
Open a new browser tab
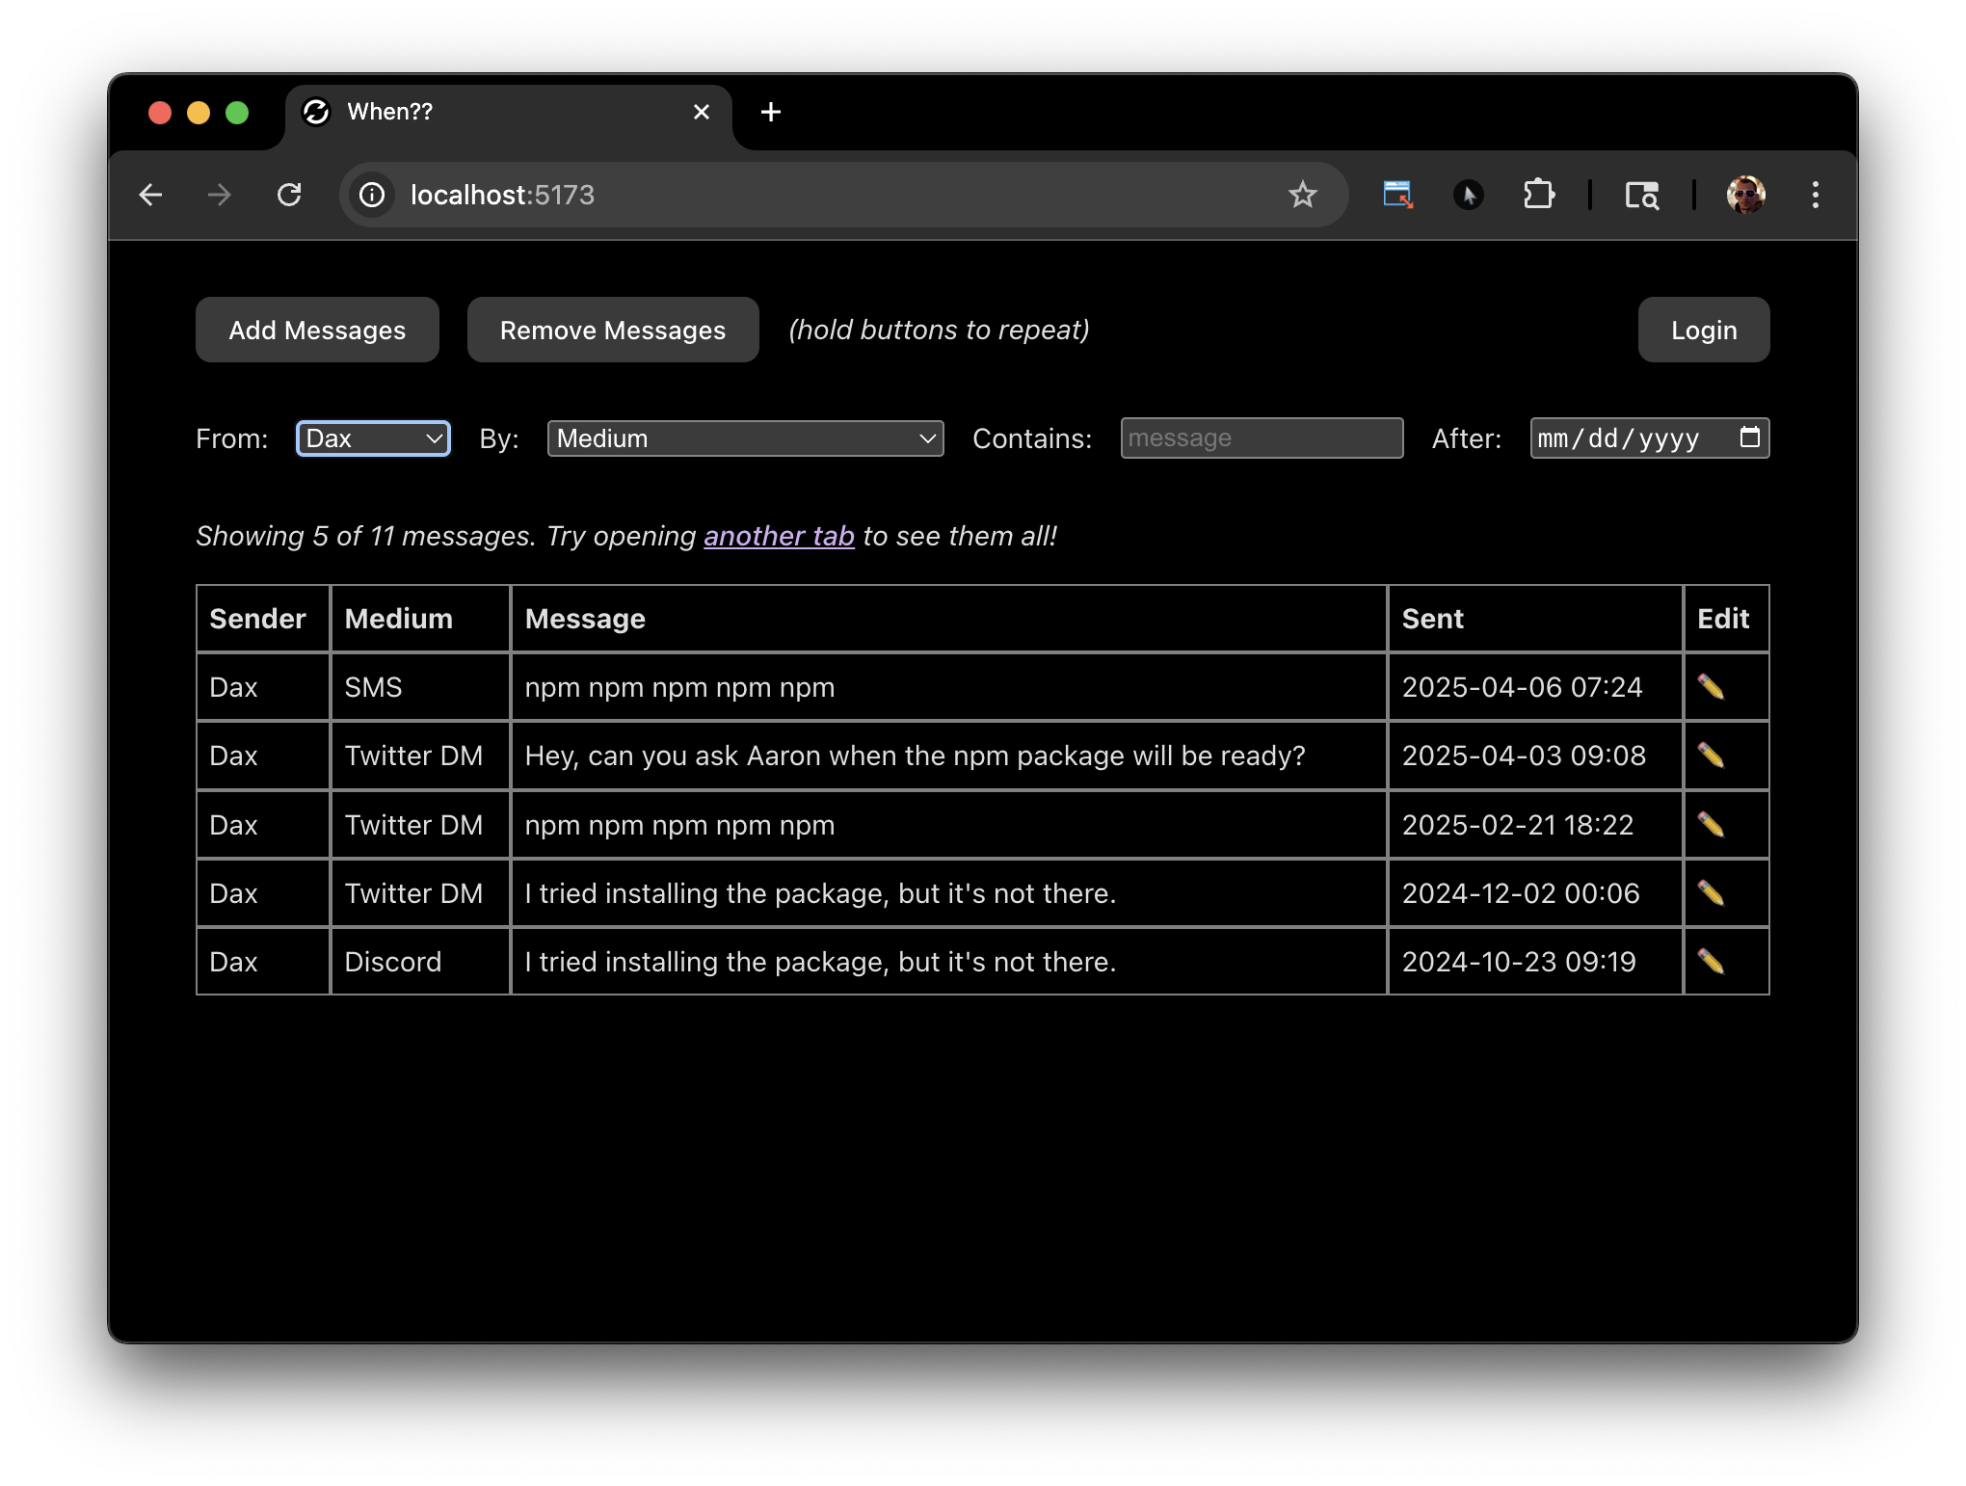pos(770,113)
